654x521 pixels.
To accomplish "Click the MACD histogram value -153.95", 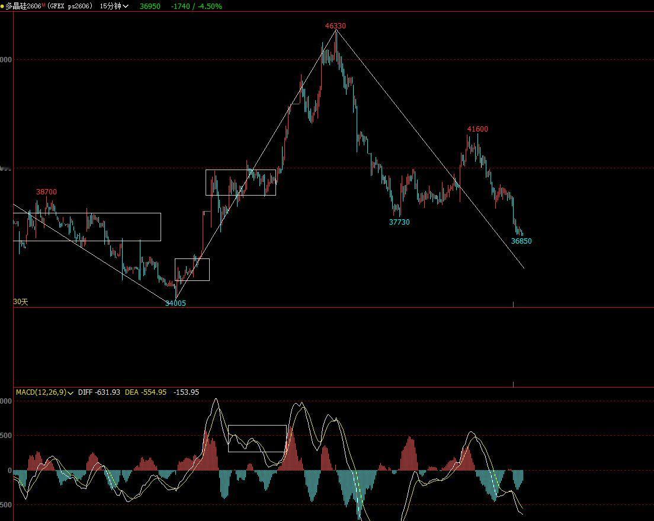I will coord(186,392).
